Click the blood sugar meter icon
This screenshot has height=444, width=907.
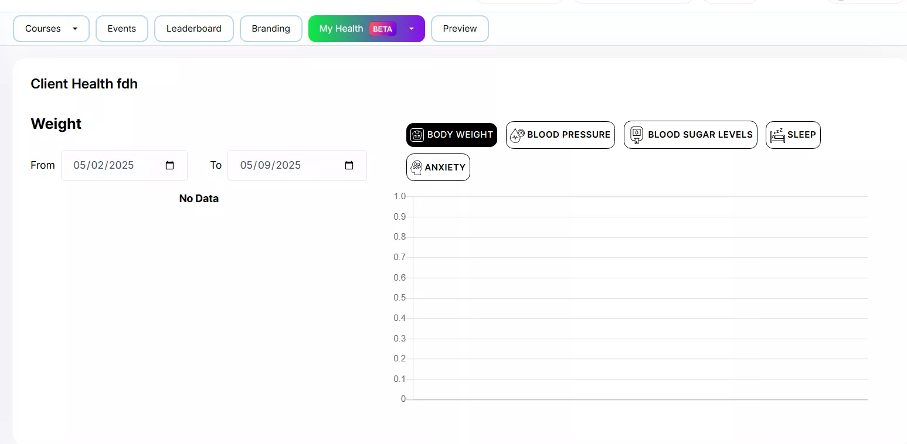click(x=637, y=135)
